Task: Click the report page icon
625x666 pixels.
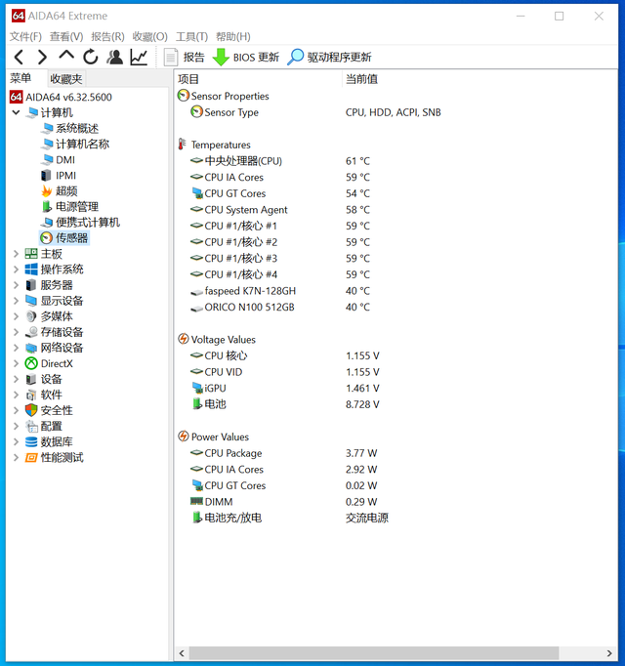Action: (171, 57)
